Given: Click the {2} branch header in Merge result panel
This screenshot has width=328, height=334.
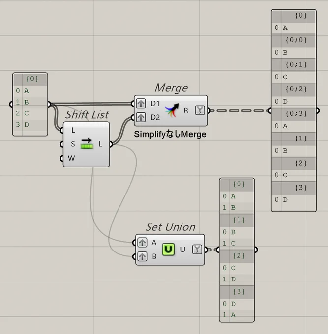Looking at the screenshot, I should [294, 164].
